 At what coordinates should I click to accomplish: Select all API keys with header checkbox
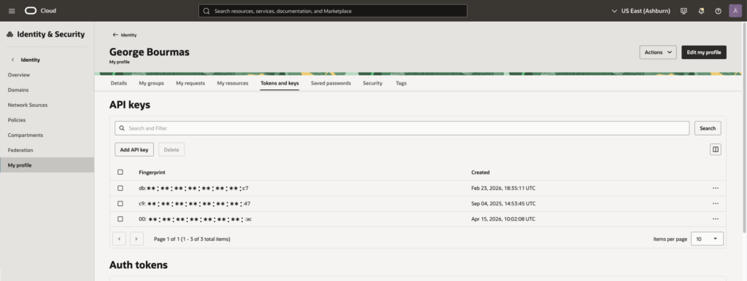point(120,172)
